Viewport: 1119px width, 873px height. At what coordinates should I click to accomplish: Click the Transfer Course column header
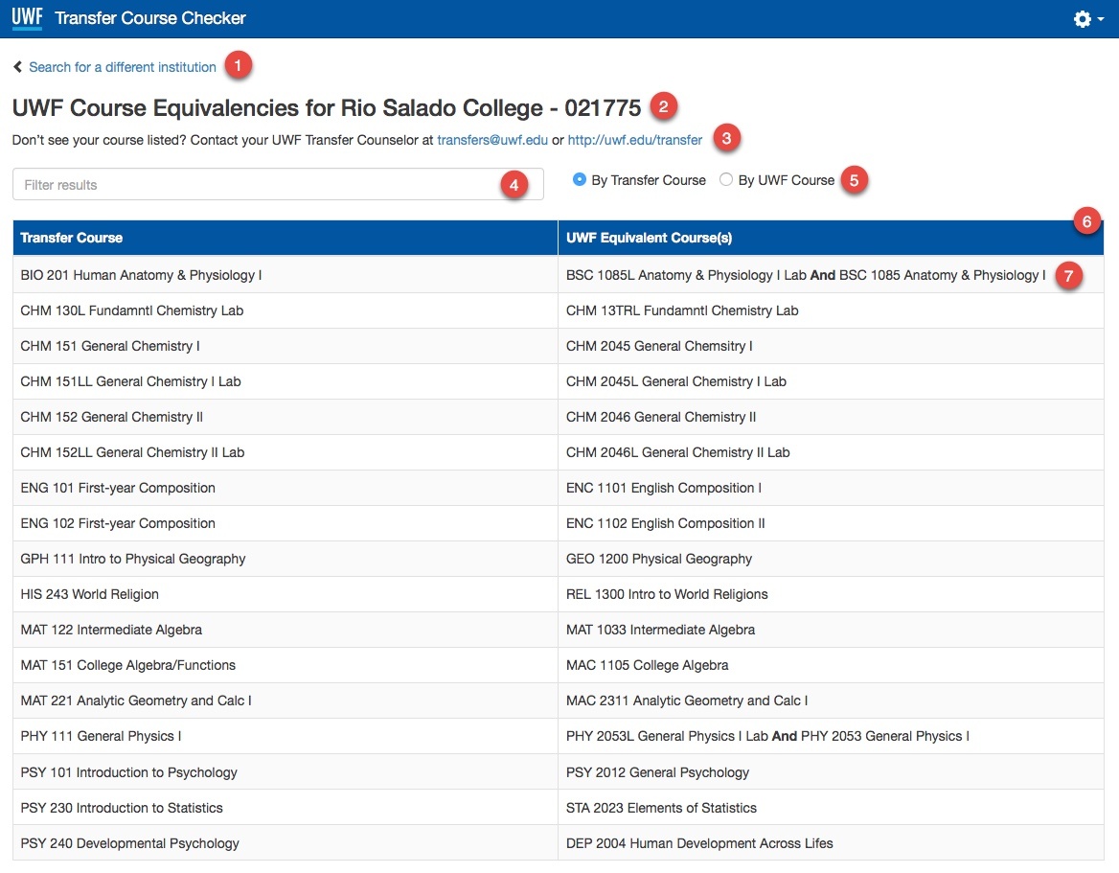(x=285, y=238)
